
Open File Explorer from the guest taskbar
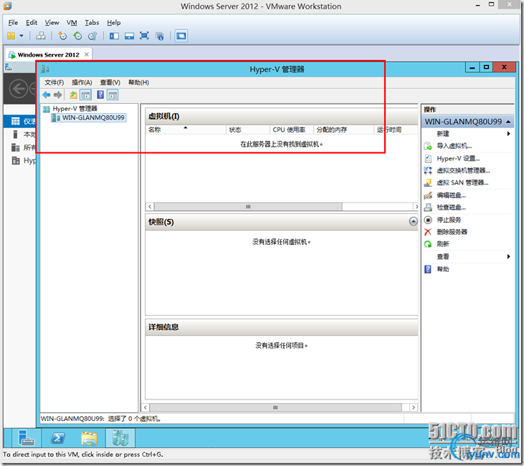click(x=89, y=438)
